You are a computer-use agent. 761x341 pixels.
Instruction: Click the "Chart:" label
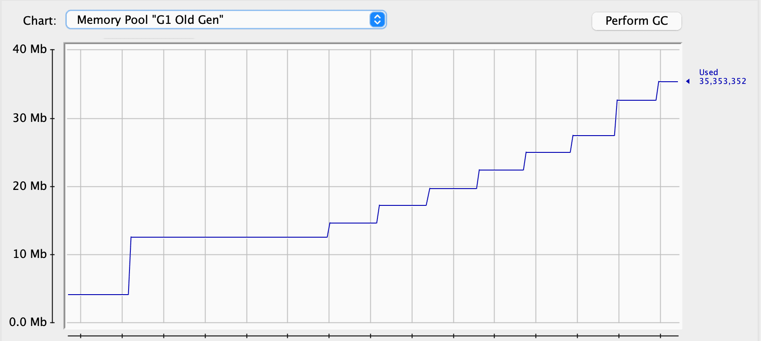40,21
